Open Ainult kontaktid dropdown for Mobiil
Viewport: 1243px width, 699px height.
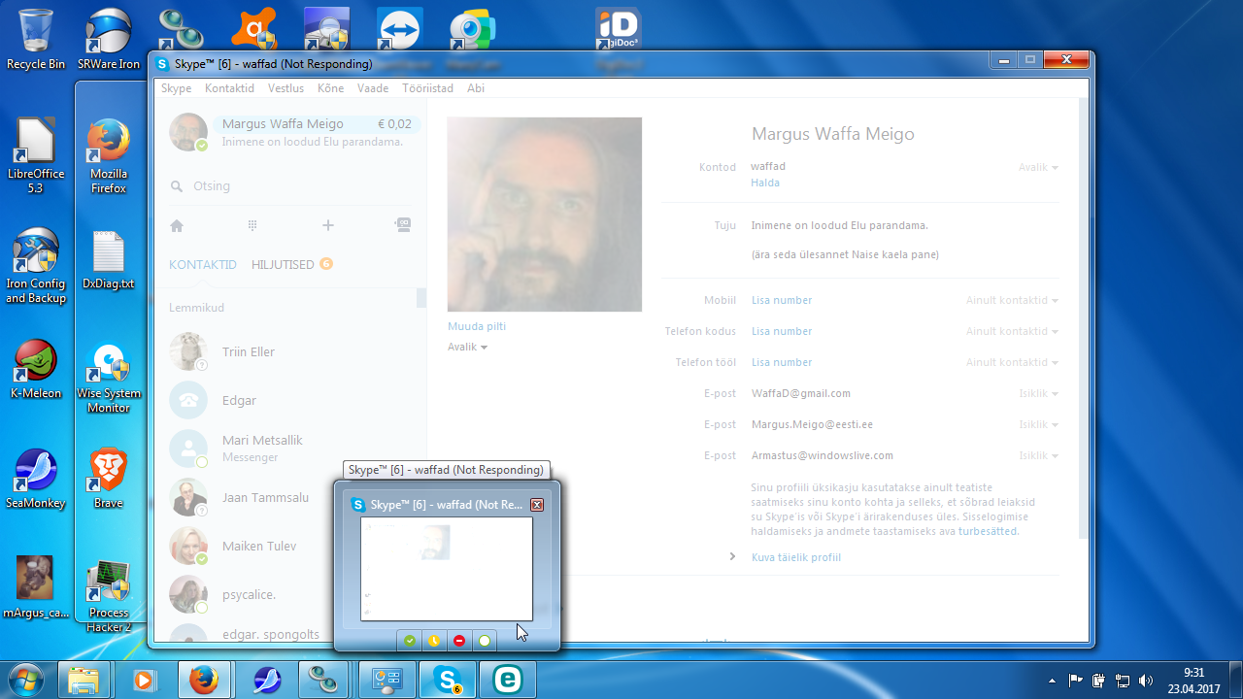pos(1012,300)
